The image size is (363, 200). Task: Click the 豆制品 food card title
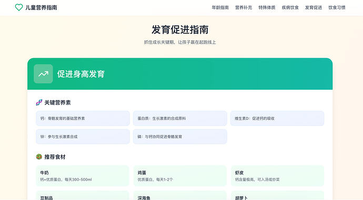point(46,198)
